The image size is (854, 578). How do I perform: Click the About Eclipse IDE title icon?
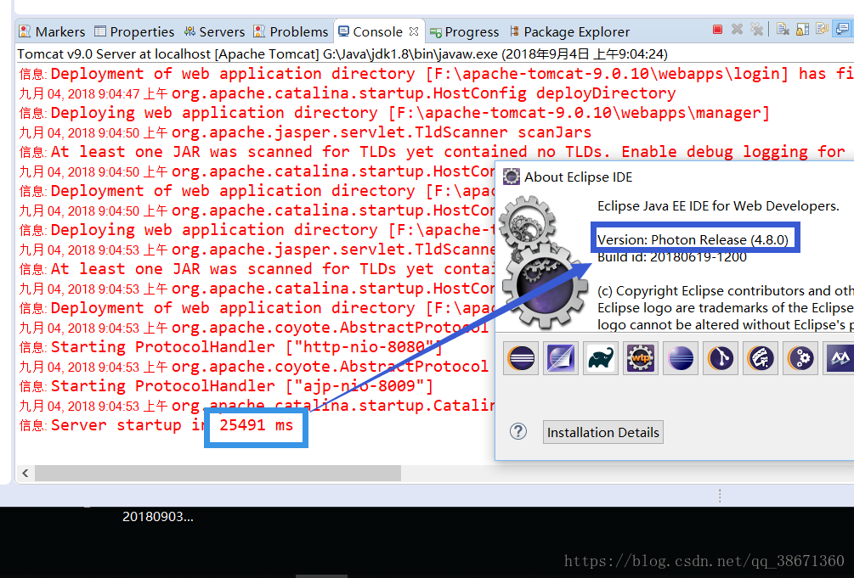(511, 177)
